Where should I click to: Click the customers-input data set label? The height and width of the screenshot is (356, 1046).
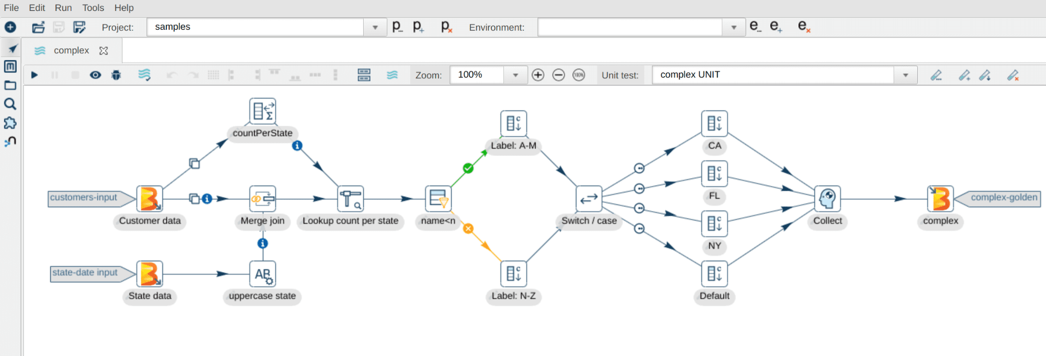click(84, 198)
